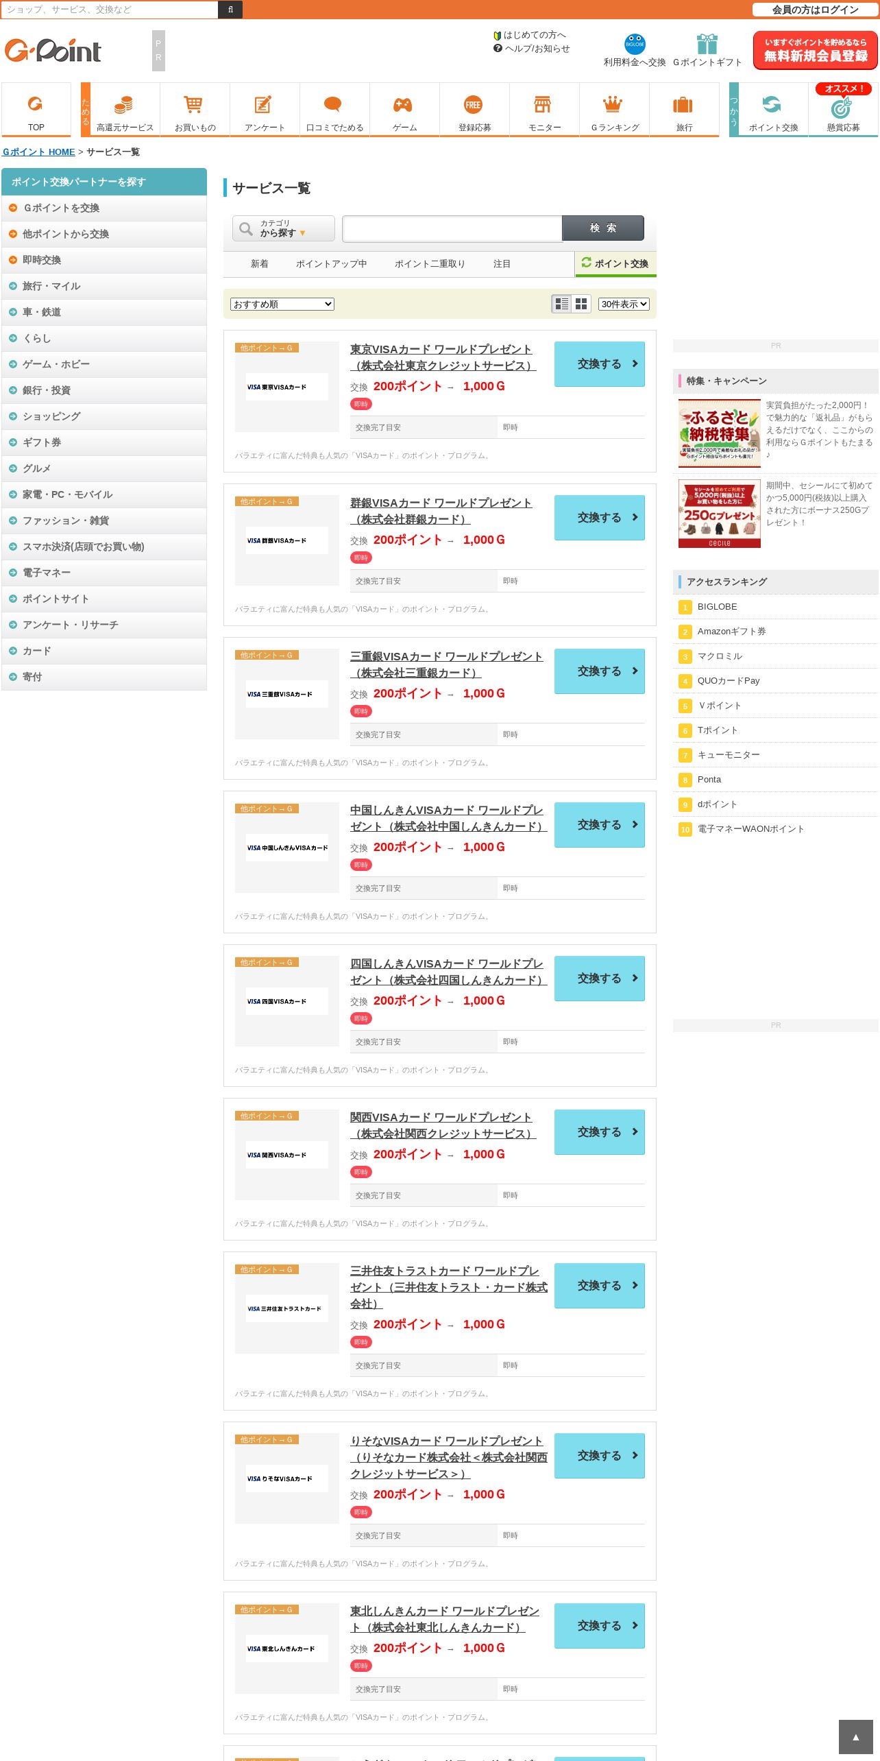Click 東京VISAカード logo thumbnail
Screen dimensions: 880x1761
tap(287, 387)
